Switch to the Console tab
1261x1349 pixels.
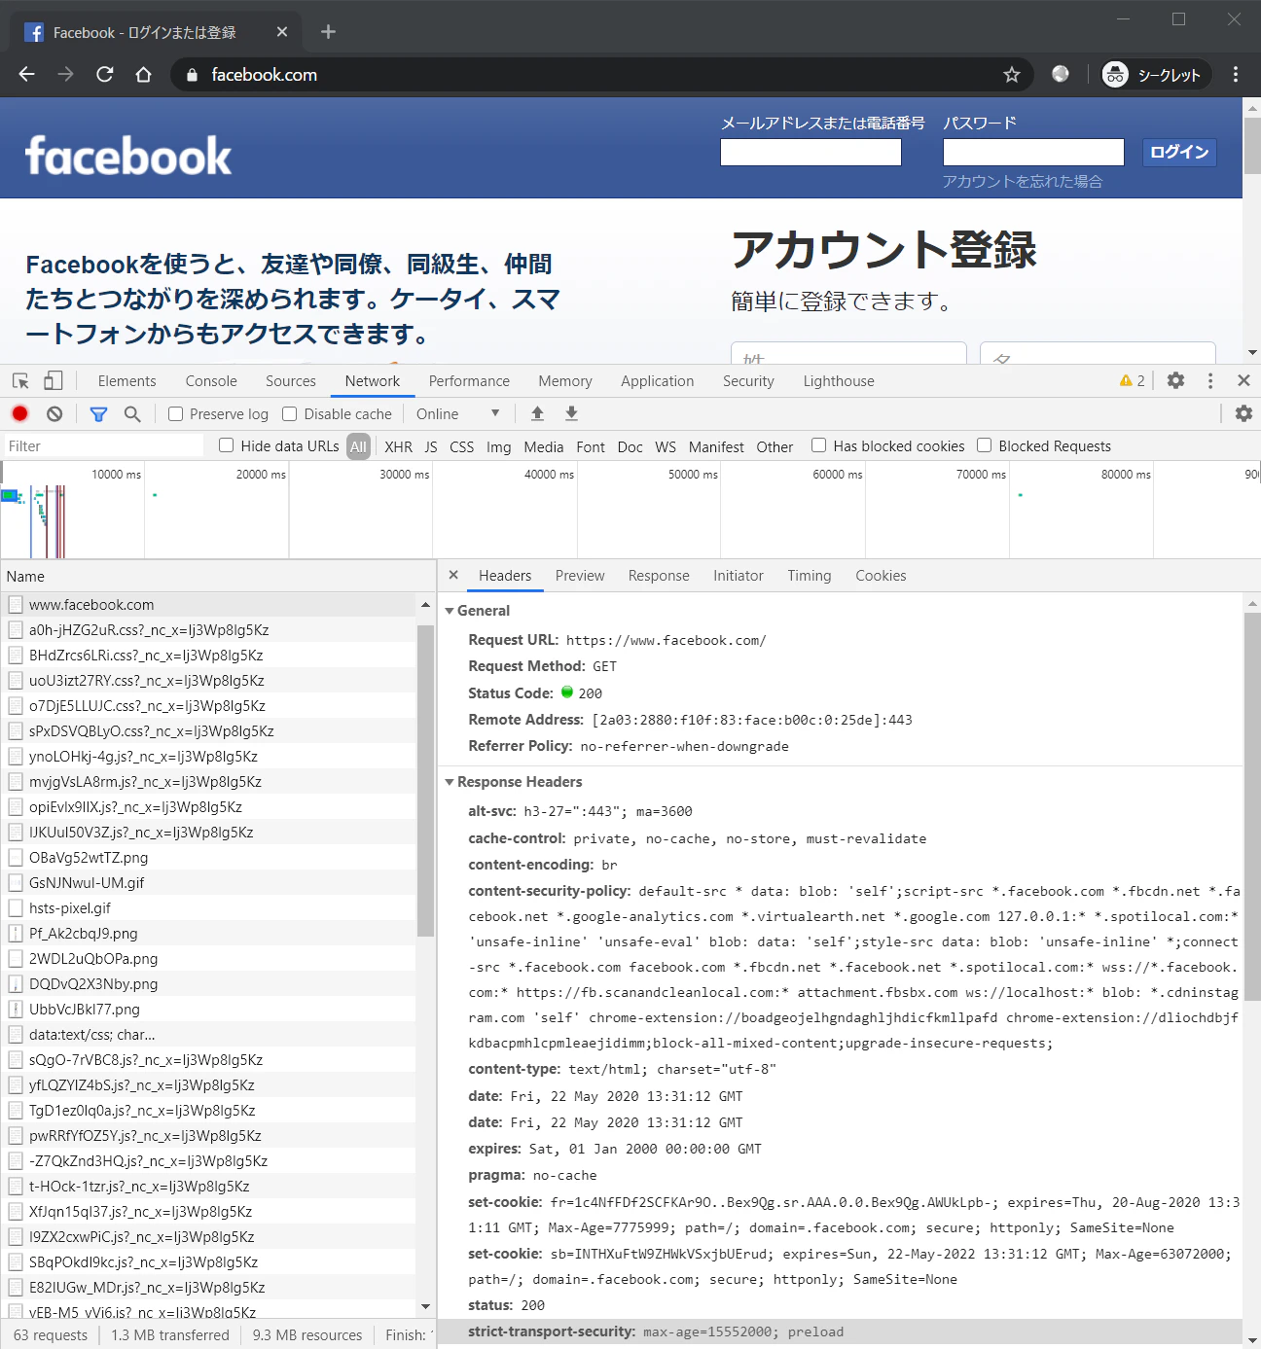coord(211,381)
